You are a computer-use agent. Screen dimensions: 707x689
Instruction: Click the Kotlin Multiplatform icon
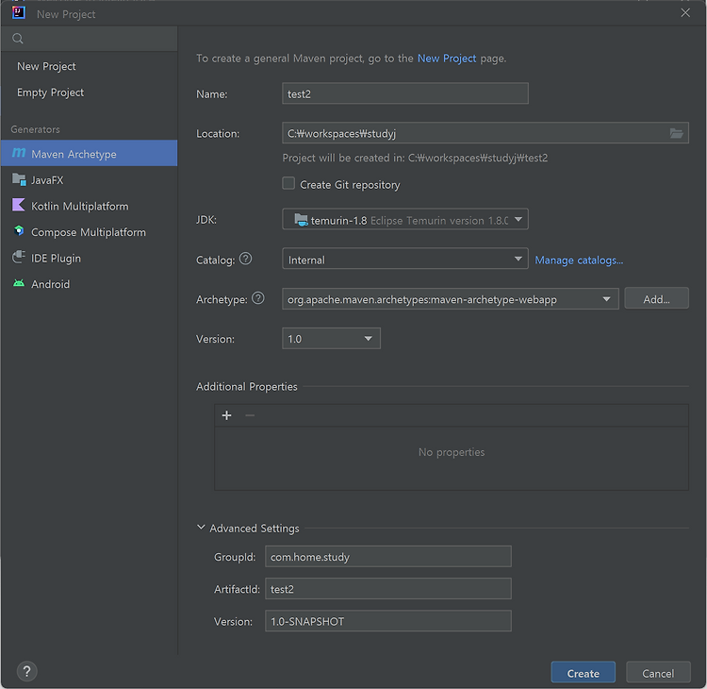point(19,205)
